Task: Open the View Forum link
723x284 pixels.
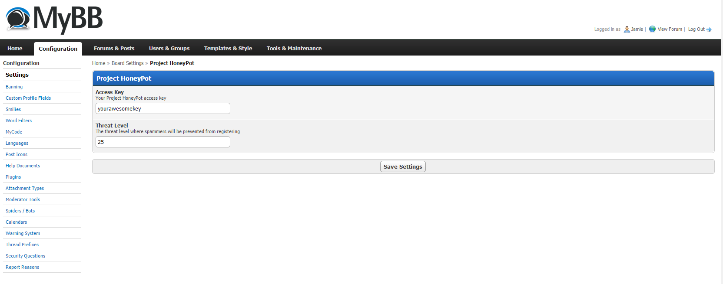Action: [670, 29]
